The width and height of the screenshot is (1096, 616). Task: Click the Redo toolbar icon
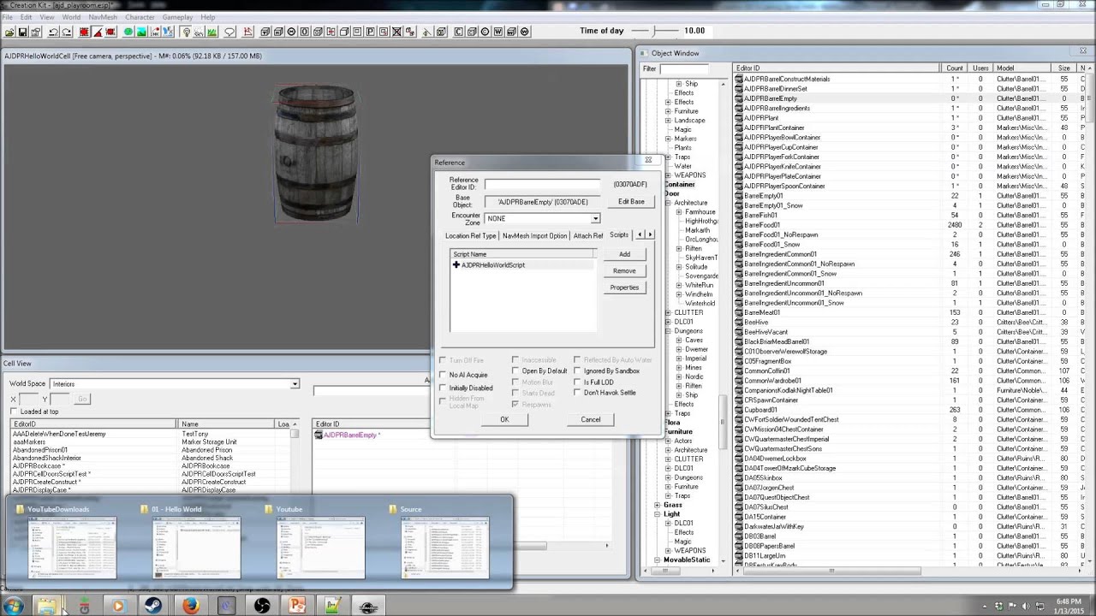click(67, 32)
